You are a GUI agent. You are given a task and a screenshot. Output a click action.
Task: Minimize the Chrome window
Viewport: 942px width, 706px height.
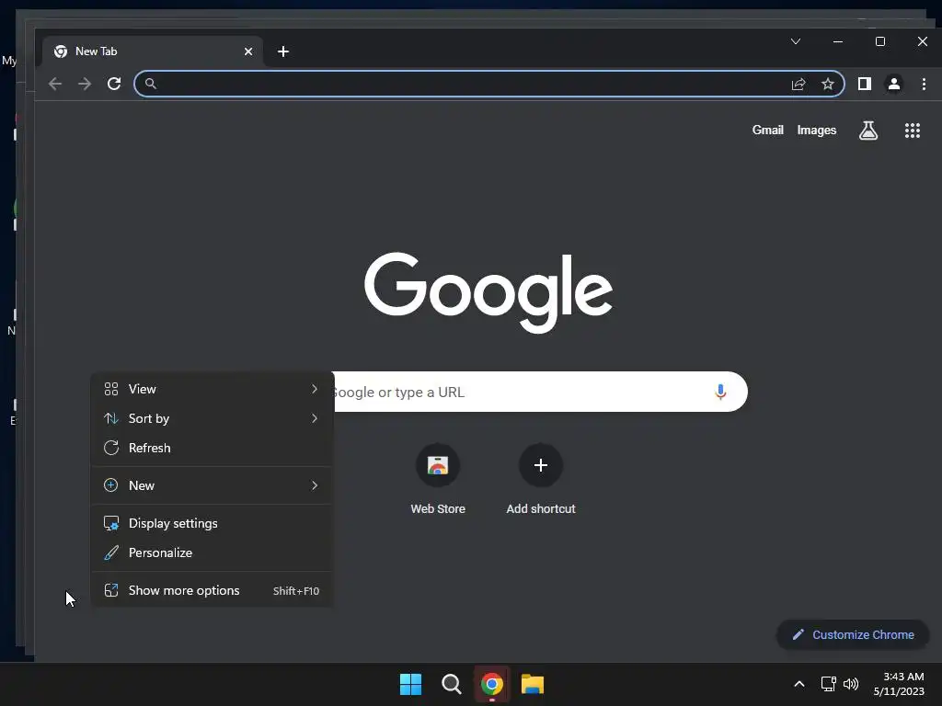(838, 41)
